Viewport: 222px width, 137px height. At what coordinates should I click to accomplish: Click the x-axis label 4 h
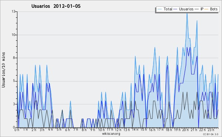point(50,130)
